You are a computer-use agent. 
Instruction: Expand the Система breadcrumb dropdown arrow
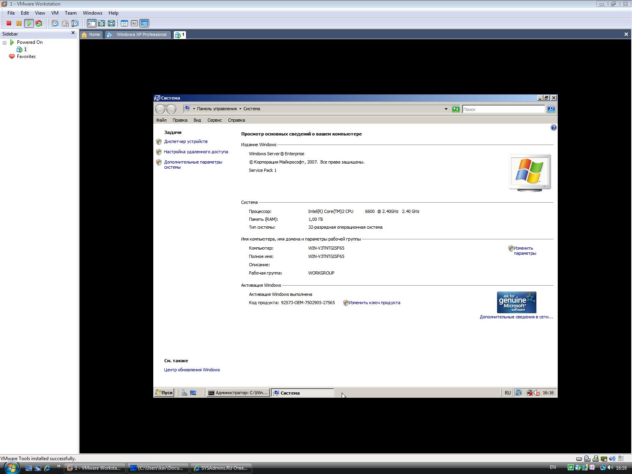click(x=240, y=109)
